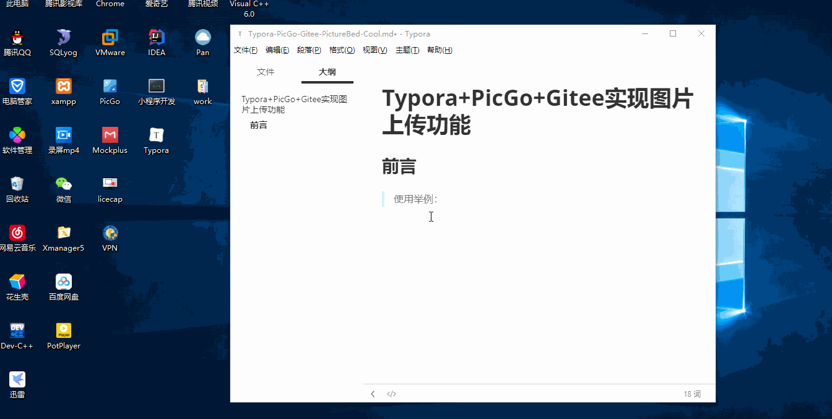Jump to the Typora+PicGo+Gitee outline heading
The width and height of the screenshot is (832, 419).
(294, 105)
